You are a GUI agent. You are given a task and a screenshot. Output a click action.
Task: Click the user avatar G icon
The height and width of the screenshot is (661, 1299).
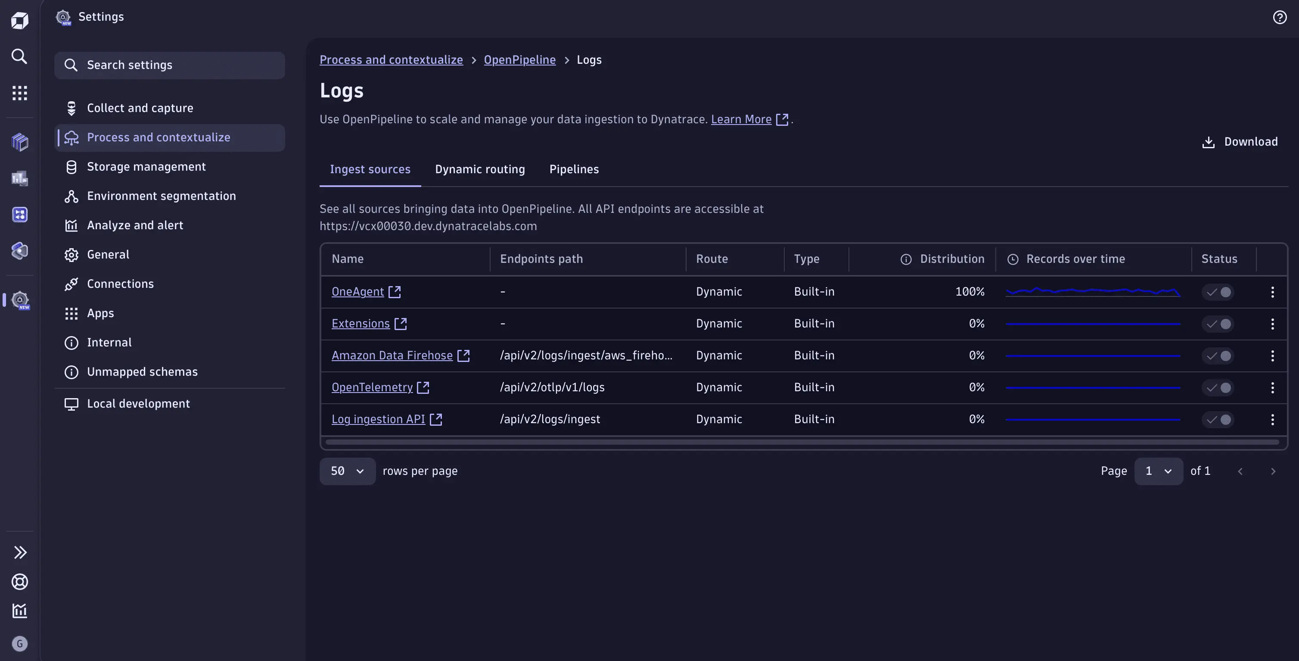click(20, 643)
